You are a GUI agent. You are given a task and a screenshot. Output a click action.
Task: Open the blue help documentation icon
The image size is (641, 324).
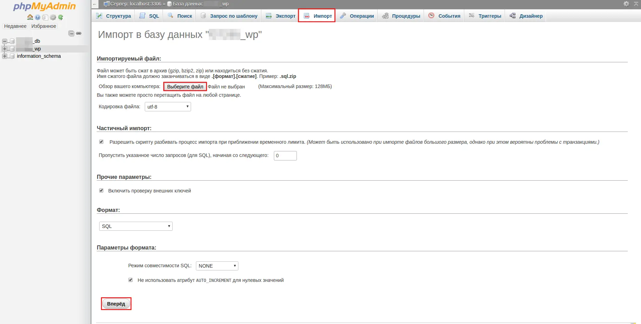click(38, 17)
